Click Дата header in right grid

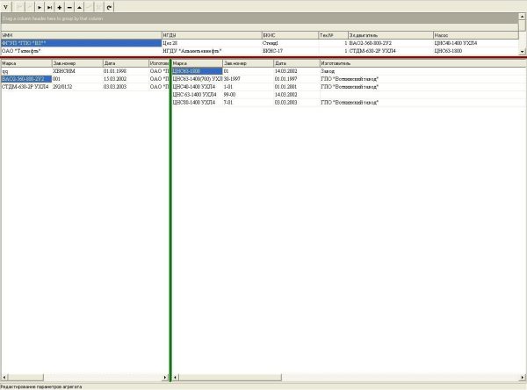click(x=297, y=63)
